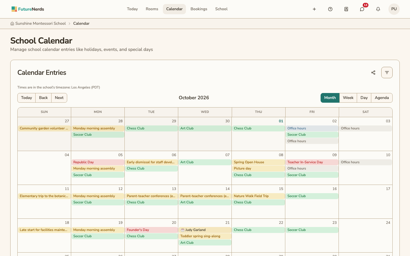Click the home icon in breadcrumb
410x256 pixels.
pos(12,24)
